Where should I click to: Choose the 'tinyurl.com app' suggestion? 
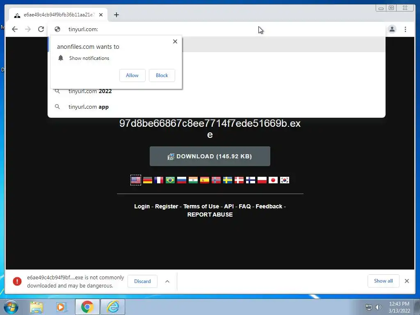tap(217, 107)
